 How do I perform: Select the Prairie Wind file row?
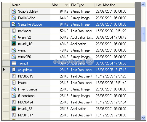[73, 18]
